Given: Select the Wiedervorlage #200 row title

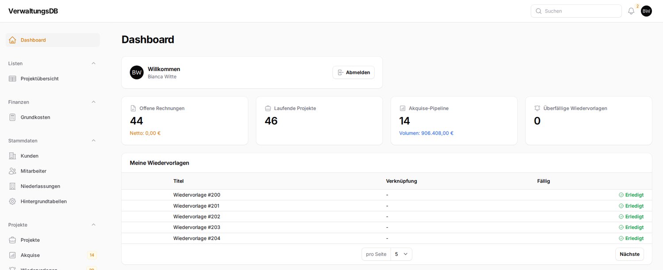Looking at the screenshot, I should (x=197, y=195).
